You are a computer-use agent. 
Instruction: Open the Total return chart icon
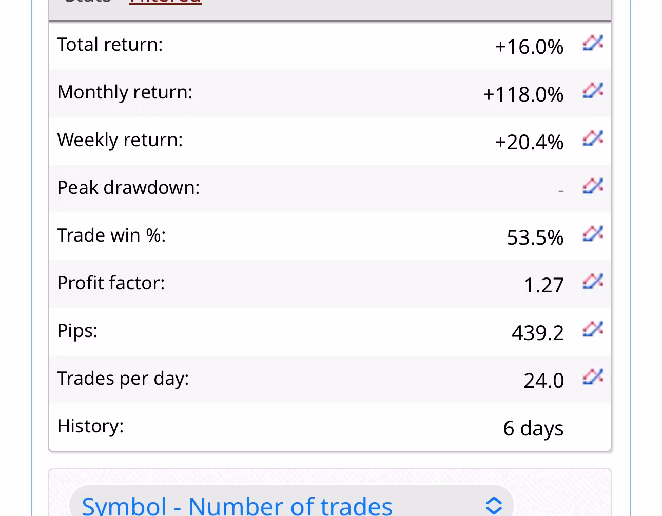[593, 43]
